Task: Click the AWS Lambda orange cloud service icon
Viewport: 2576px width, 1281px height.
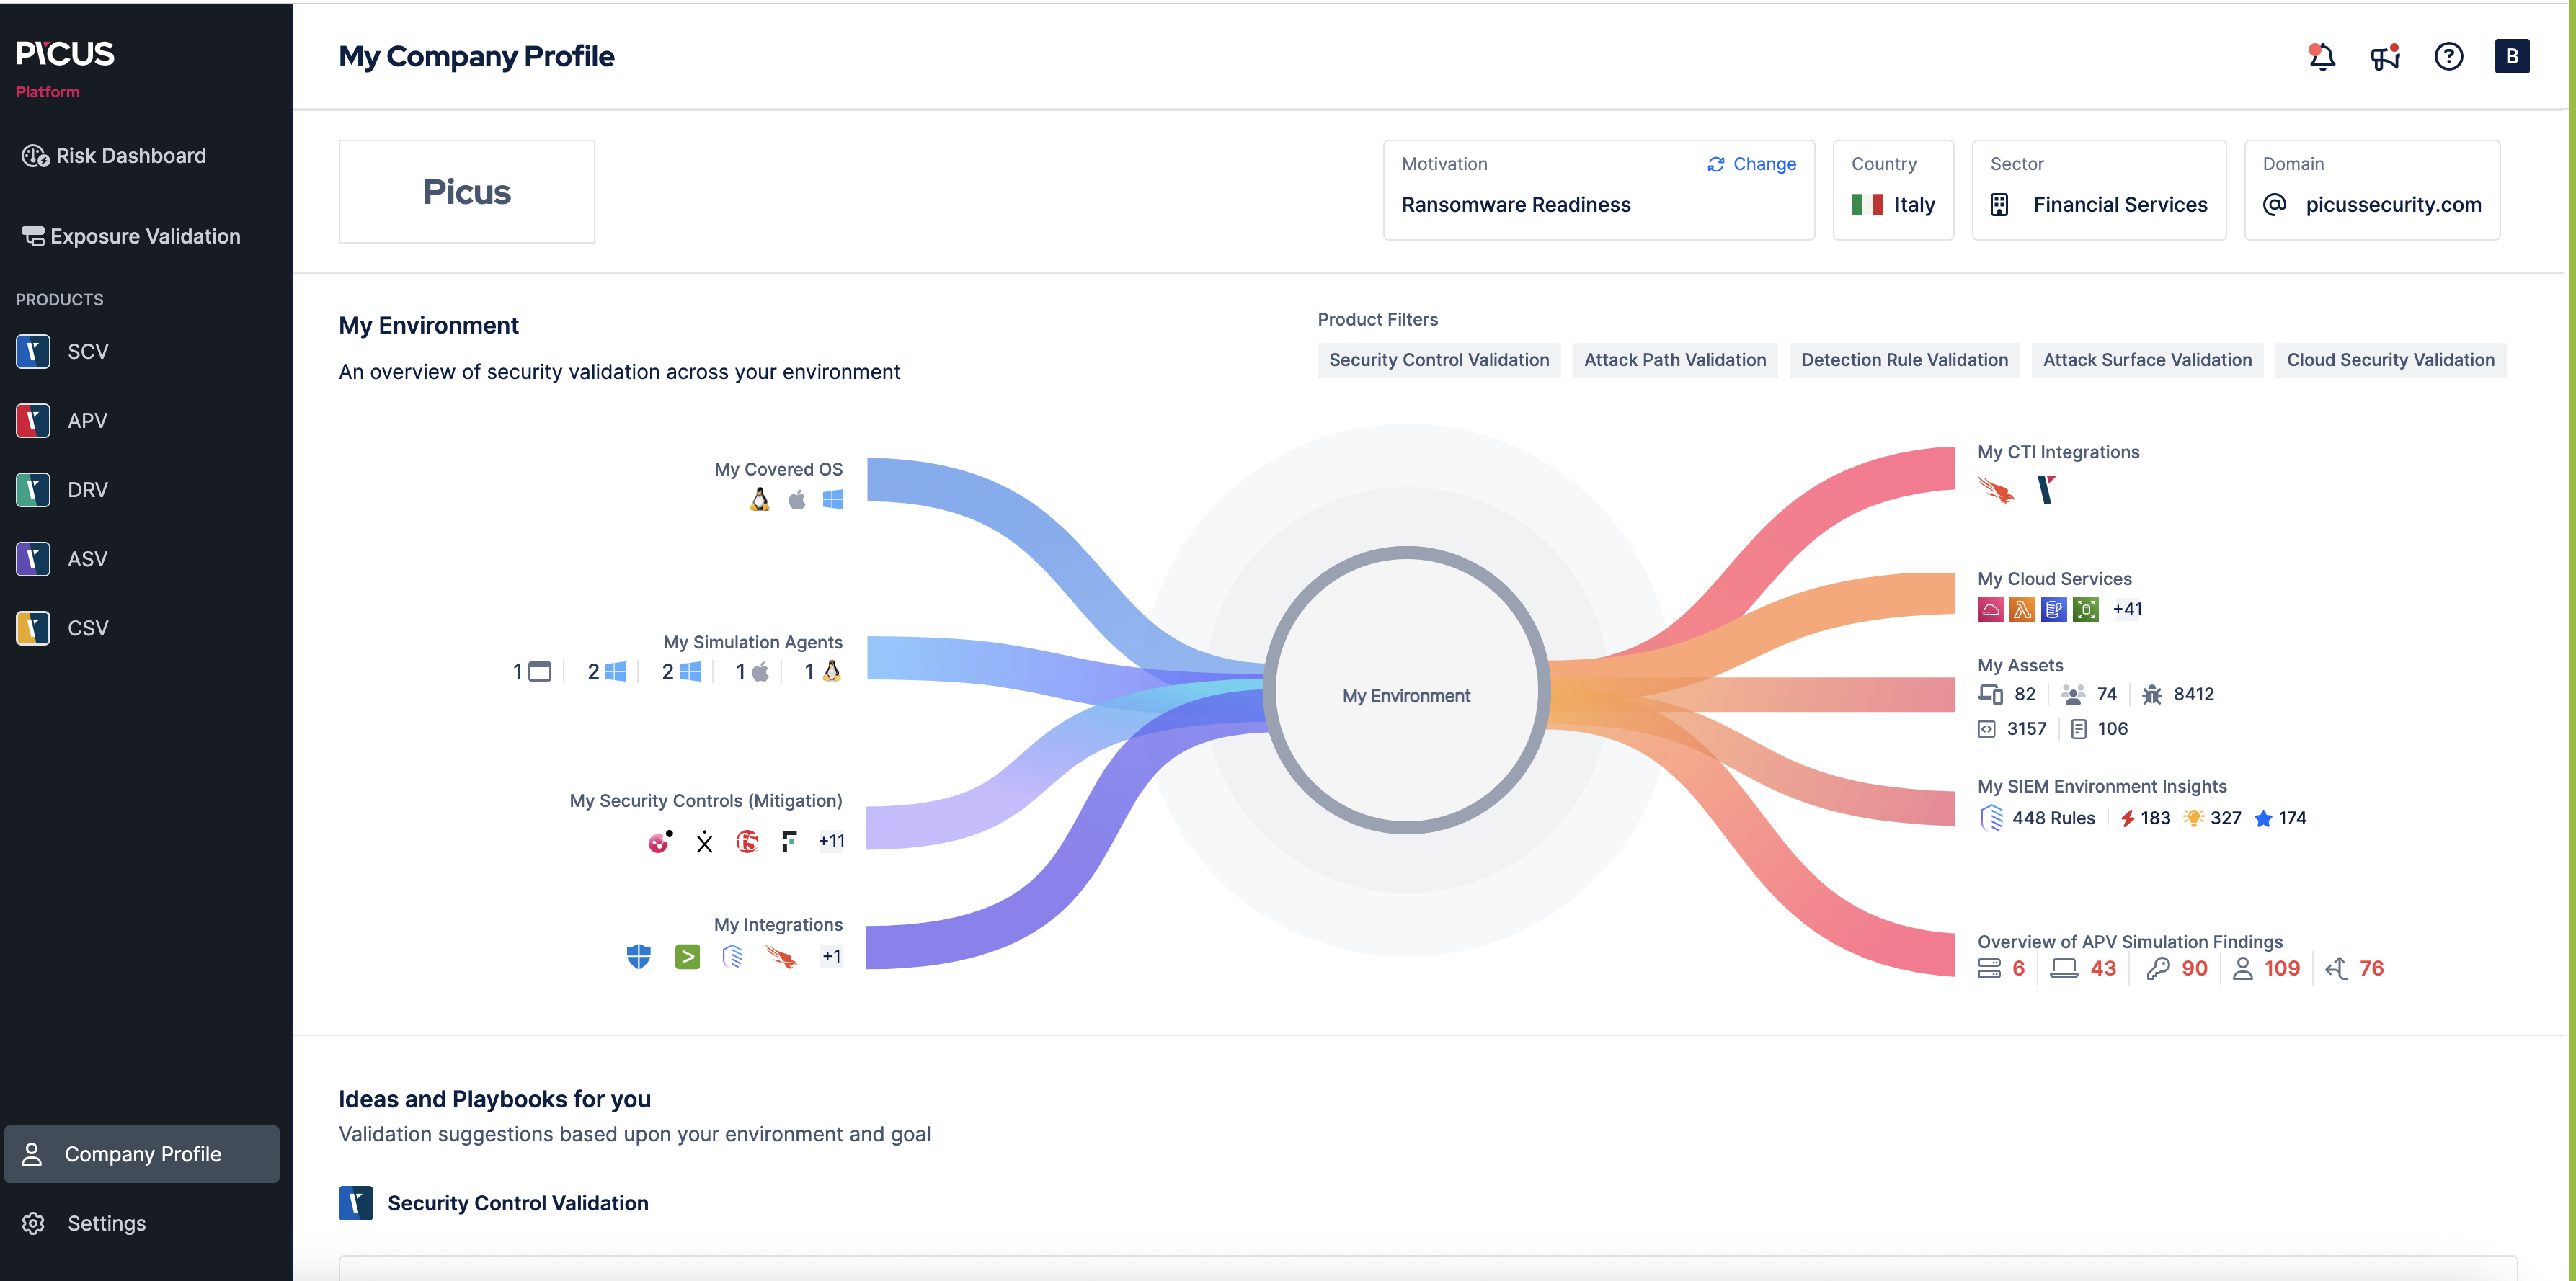Action: coord(2022,610)
